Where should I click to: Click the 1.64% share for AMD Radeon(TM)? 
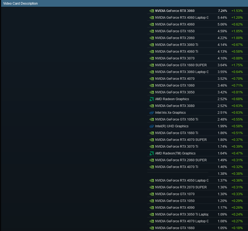coord(222,153)
